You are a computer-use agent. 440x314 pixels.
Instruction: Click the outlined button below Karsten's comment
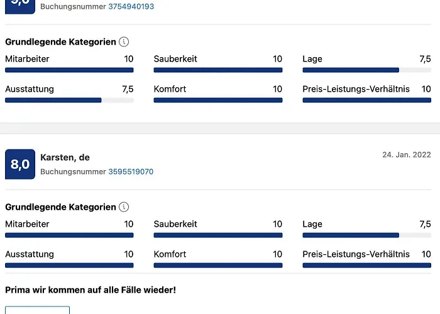tap(37, 310)
